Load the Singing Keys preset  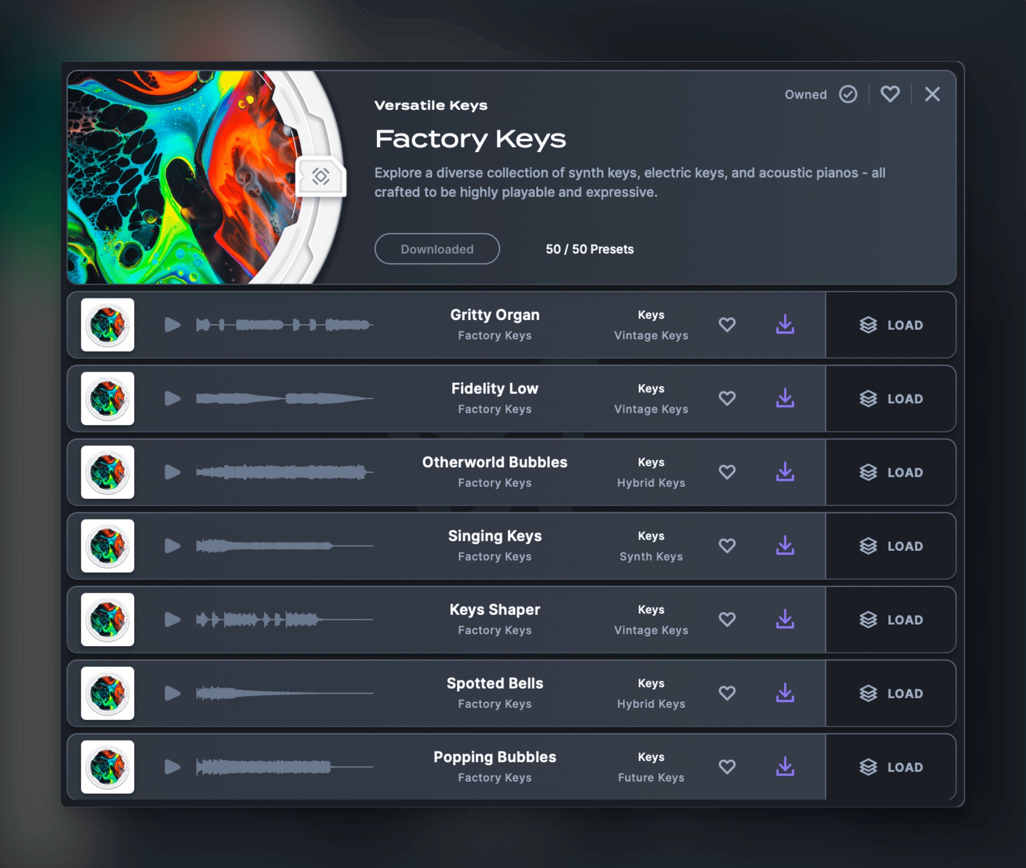pyautogui.click(x=891, y=546)
